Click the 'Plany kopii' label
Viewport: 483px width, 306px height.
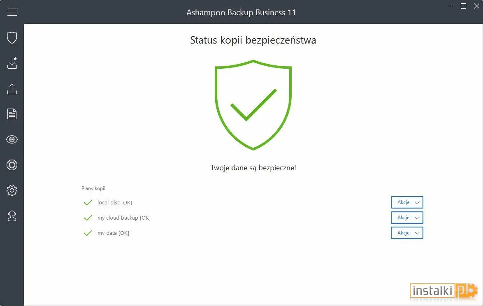tap(93, 188)
